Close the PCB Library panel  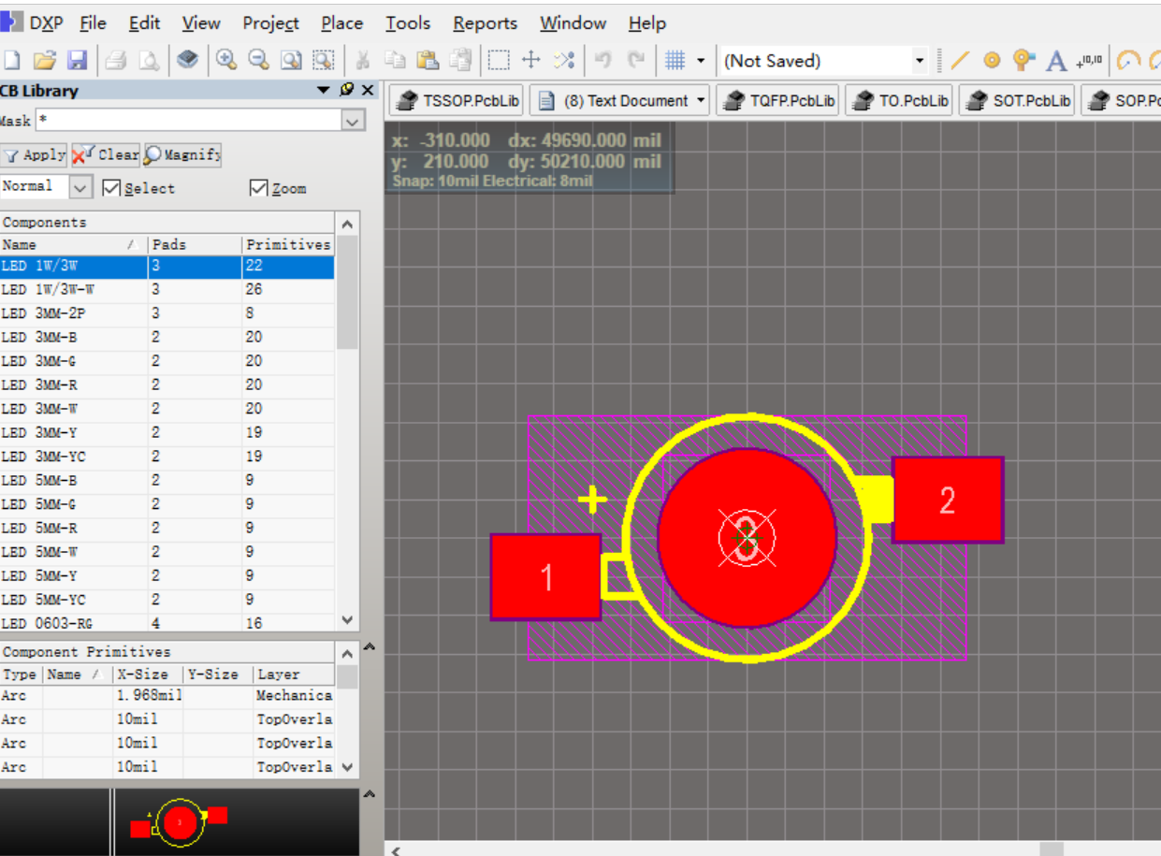(368, 90)
